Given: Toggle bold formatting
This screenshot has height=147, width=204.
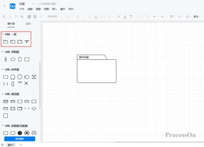Looking at the screenshot, I should tap(78, 17).
